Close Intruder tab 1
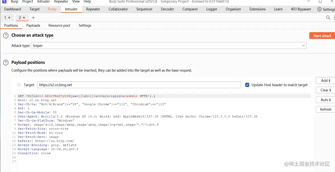 pyautogui.click(x=9, y=18)
